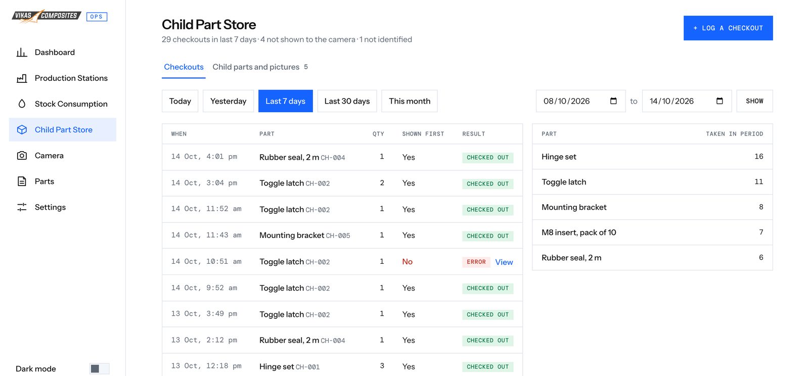The height and width of the screenshot is (376, 809).
Task: Click the 13 Oct, 3:49 pm timestamp
Action: pos(204,314)
